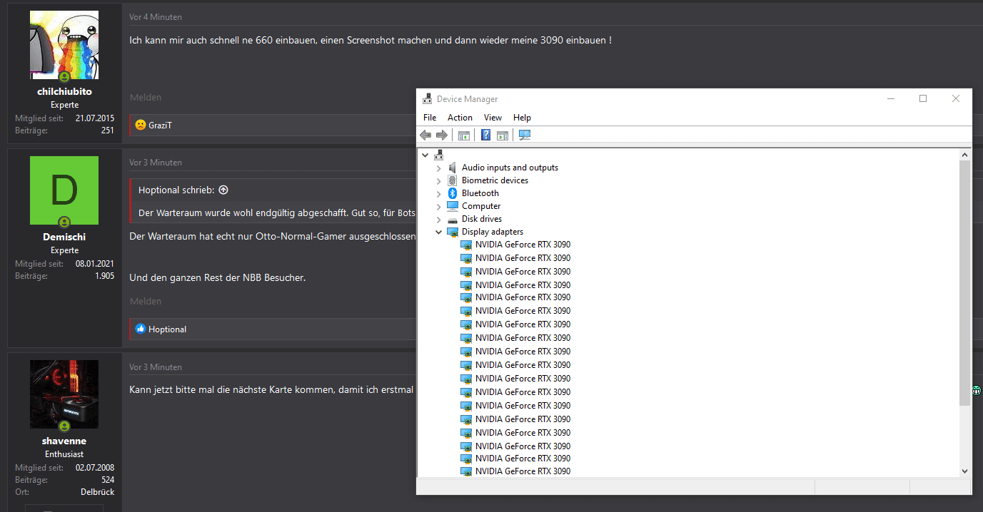Expand the Computer category chevron
Screen dimensions: 983x512
pos(439,206)
